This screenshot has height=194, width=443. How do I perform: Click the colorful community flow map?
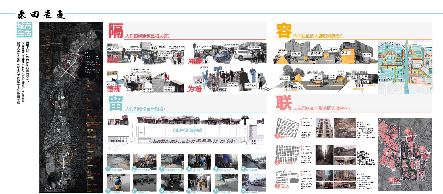click(404, 67)
